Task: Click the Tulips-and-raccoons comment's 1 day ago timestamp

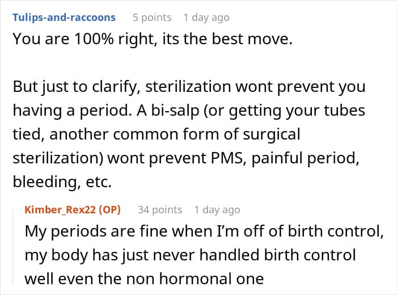Action: (208, 17)
